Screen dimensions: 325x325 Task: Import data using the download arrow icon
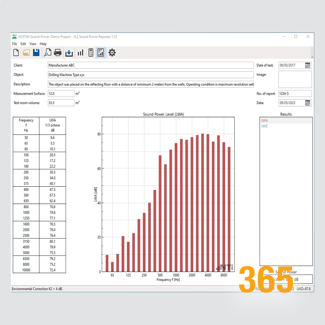pos(69,52)
